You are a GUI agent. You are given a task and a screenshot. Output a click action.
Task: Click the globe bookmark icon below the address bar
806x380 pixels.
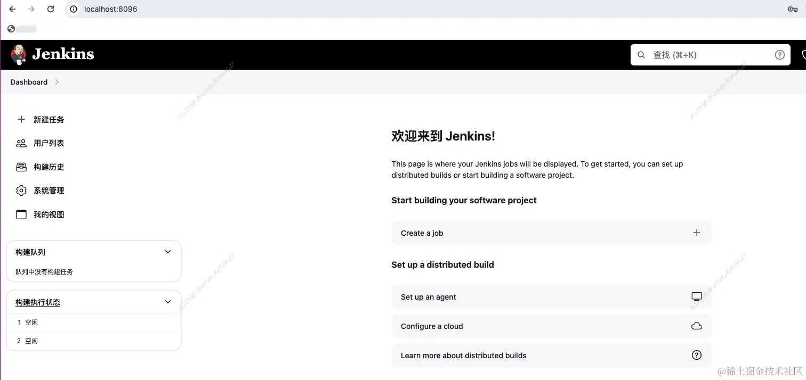[x=11, y=29]
